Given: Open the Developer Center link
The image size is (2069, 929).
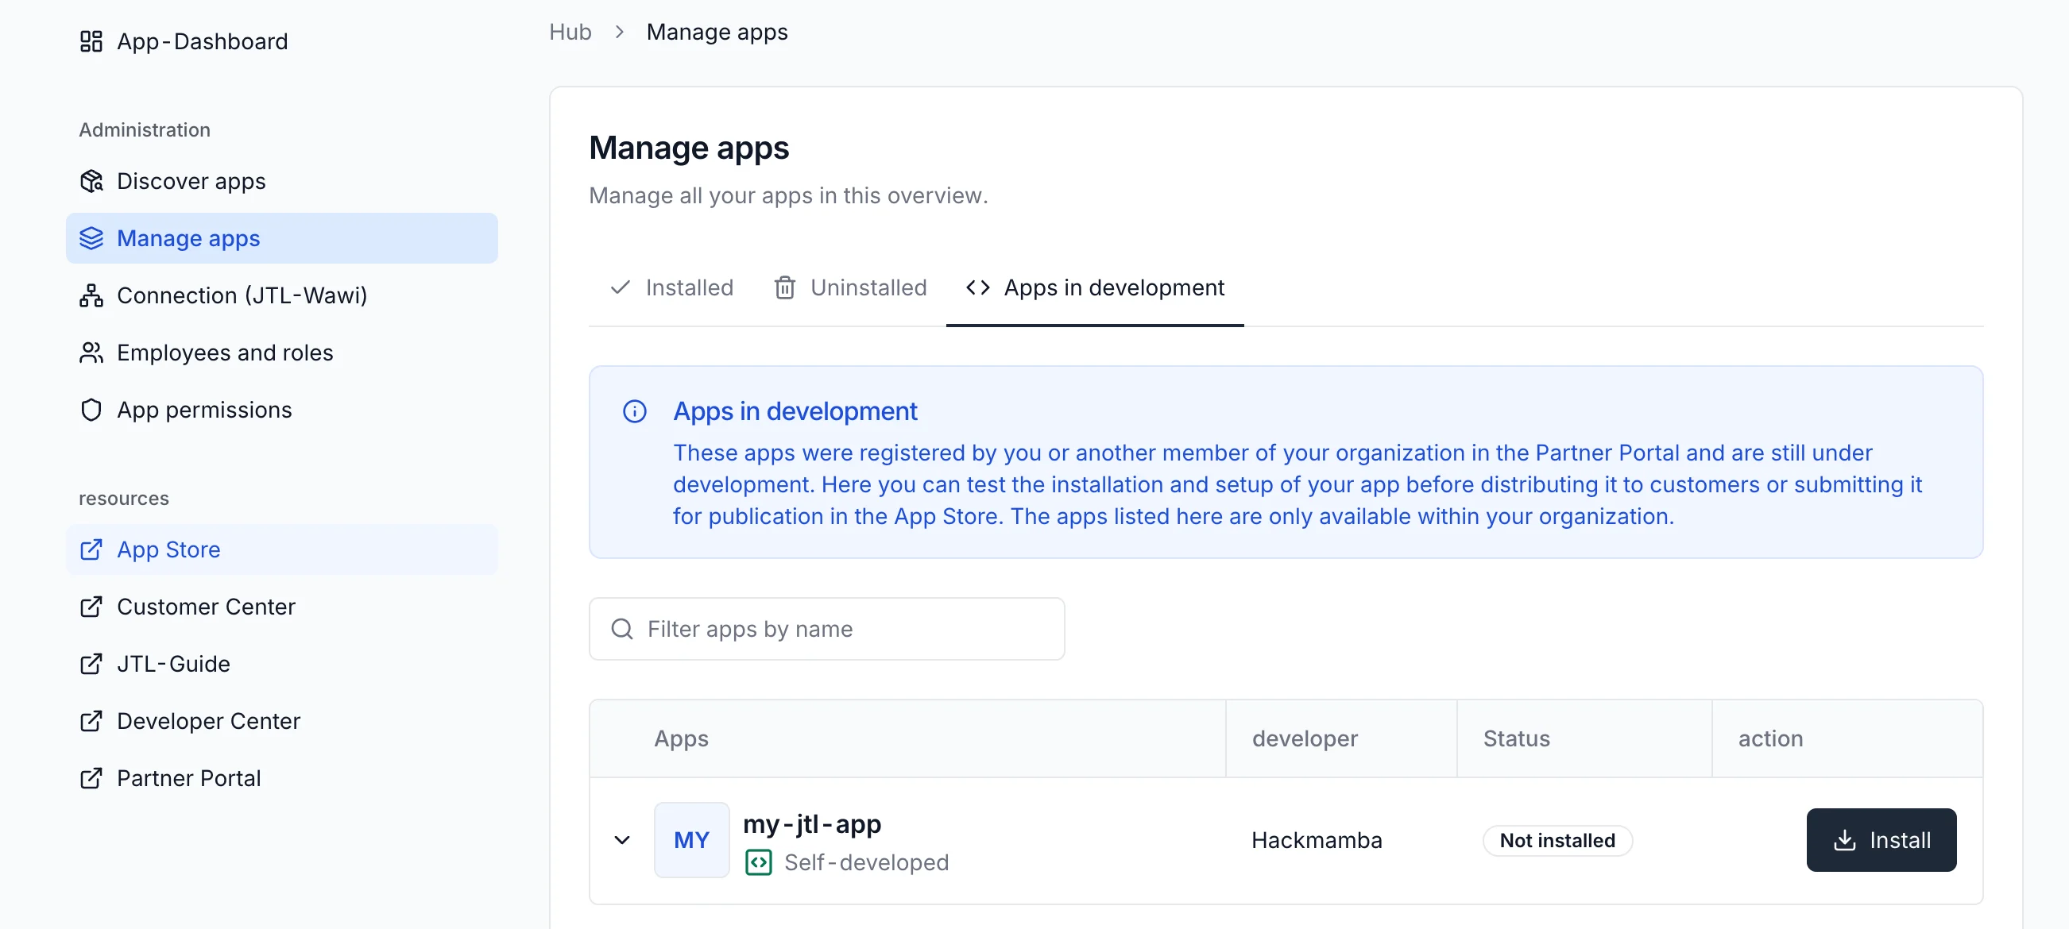Looking at the screenshot, I should pyautogui.click(x=282, y=720).
